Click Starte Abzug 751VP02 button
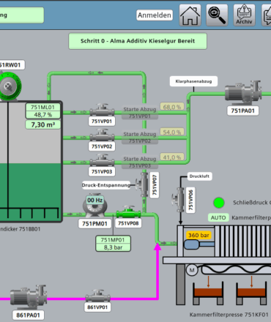The image size is (271, 322). [140, 138]
